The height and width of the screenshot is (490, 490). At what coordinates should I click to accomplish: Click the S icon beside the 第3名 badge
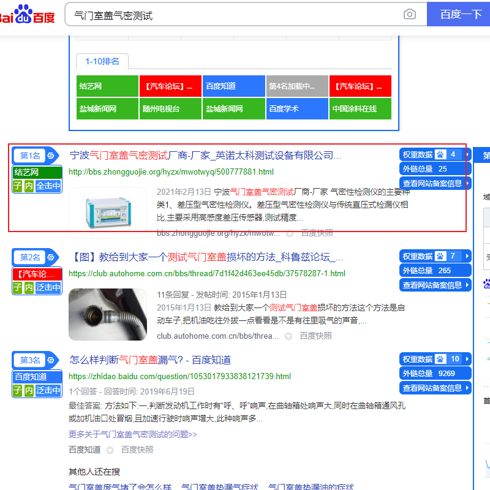coord(50,361)
